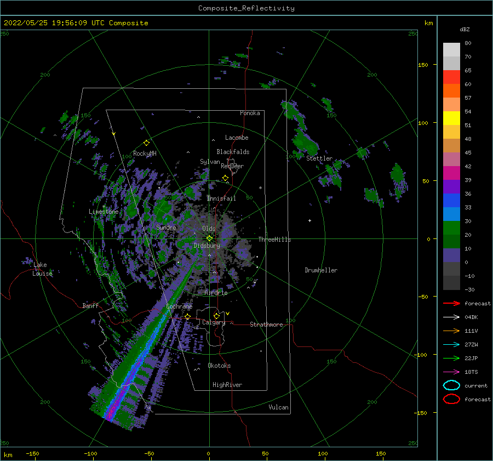
Task: Select the Sundre label
Action: point(166,227)
